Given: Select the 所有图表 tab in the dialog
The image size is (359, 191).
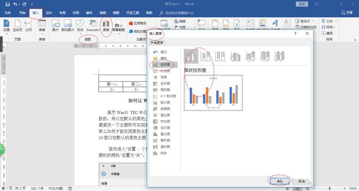Looking at the screenshot, I should pos(157,43).
